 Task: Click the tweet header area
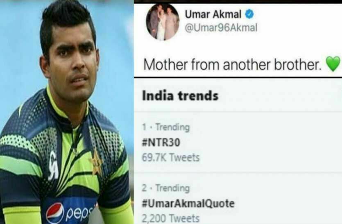pos(238,22)
